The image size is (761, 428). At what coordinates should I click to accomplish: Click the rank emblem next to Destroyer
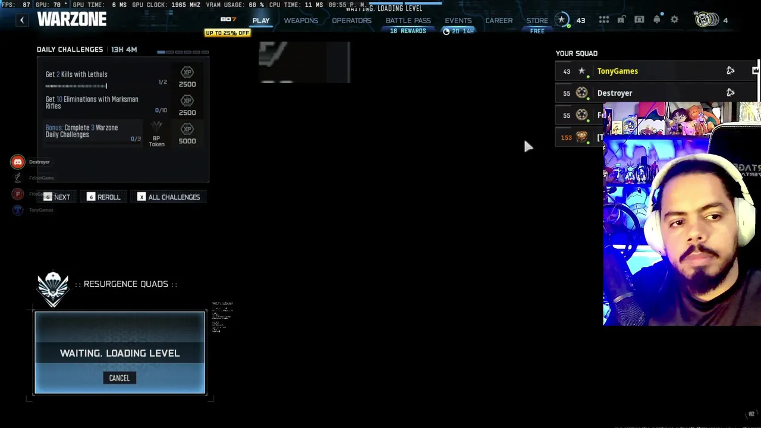tap(582, 93)
